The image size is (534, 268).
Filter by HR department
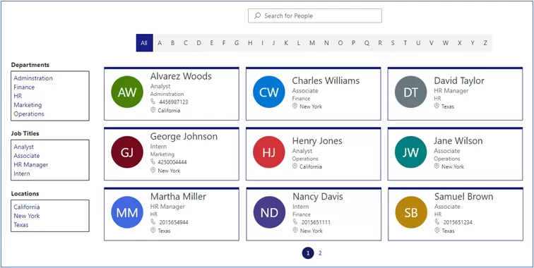click(x=18, y=96)
